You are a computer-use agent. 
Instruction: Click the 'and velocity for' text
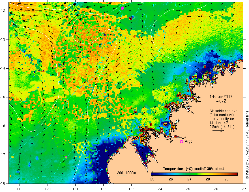(222, 119)
